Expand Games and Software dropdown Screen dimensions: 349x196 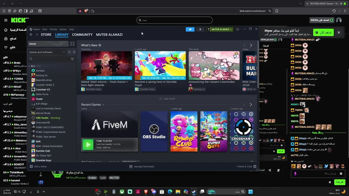coord(48,52)
